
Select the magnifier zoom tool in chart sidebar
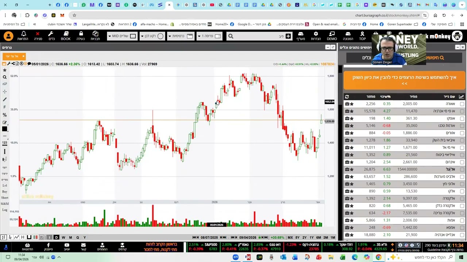tap(5, 77)
